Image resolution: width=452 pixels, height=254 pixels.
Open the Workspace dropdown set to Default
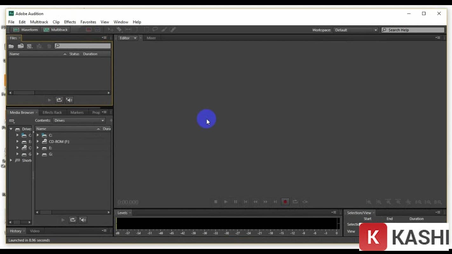click(356, 30)
